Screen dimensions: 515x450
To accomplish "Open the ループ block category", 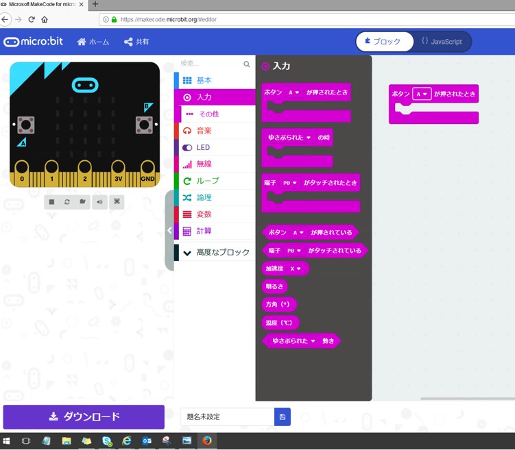I will (x=215, y=181).
